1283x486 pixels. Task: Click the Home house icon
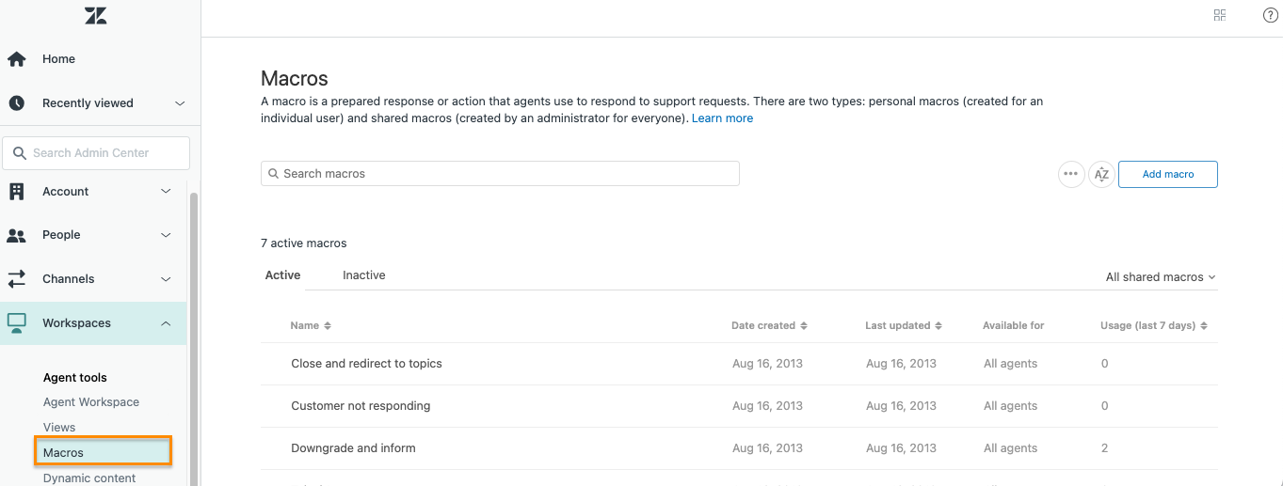(x=16, y=59)
